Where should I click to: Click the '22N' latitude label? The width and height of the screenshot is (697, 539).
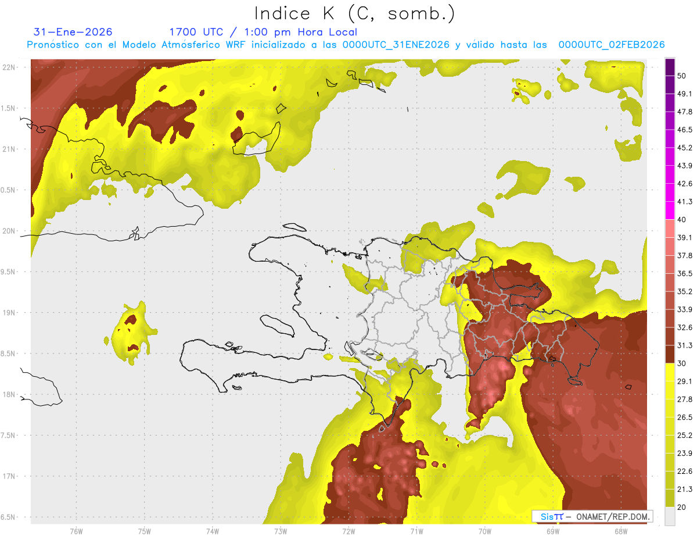pyautogui.click(x=10, y=67)
